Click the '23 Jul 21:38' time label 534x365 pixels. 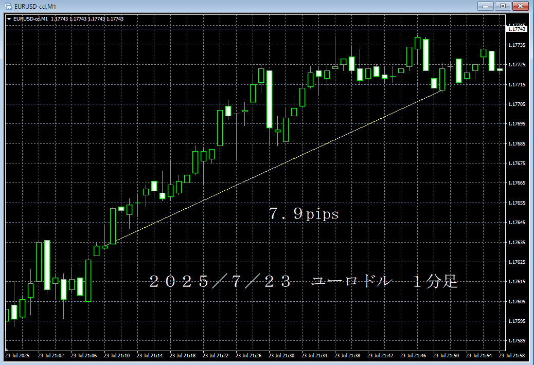click(x=347, y=355)
